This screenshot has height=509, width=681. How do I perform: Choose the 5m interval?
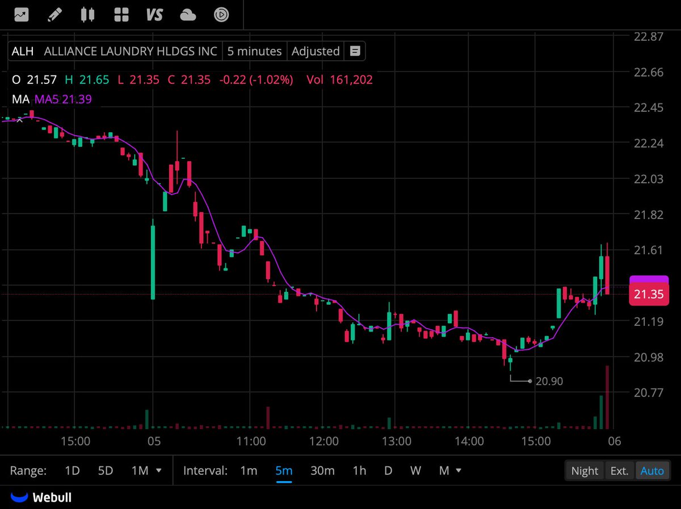(284, 470)
